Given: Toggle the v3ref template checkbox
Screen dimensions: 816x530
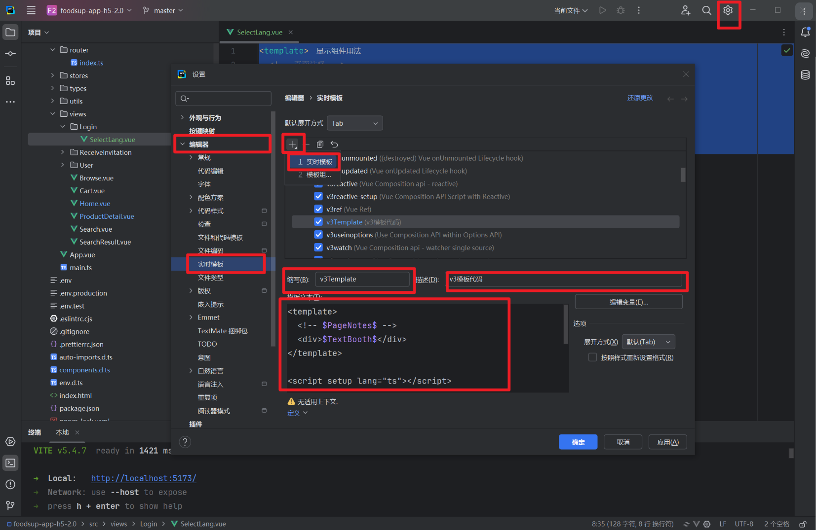Looking at the screenshot, I should (318, 209).
